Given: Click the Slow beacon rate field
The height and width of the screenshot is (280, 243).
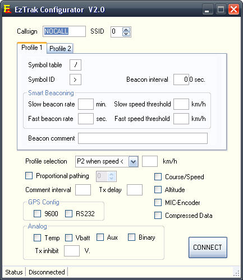Looking at the screenshot, I should [86, 104].
